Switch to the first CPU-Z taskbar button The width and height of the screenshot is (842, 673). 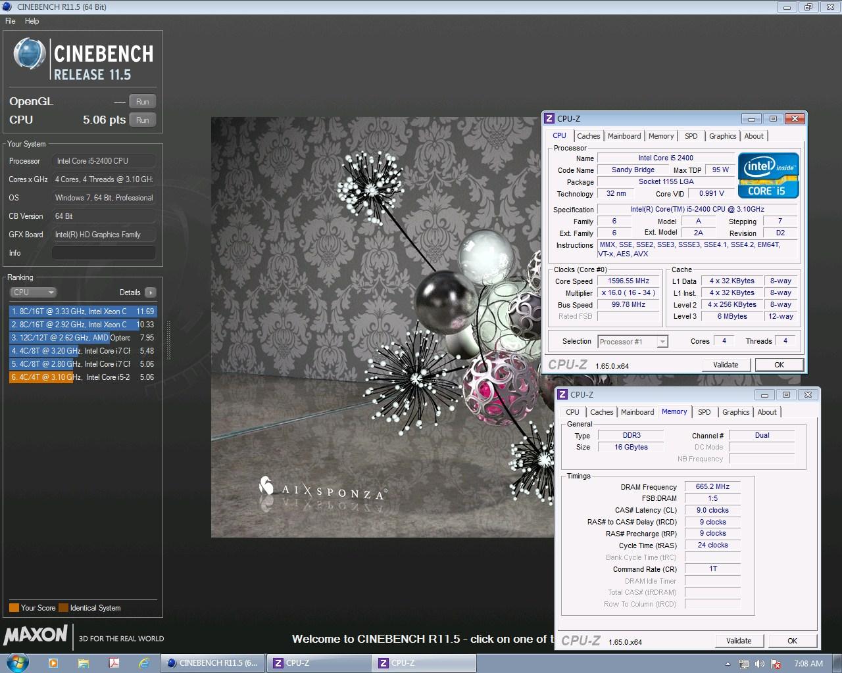tap(318, 663)
